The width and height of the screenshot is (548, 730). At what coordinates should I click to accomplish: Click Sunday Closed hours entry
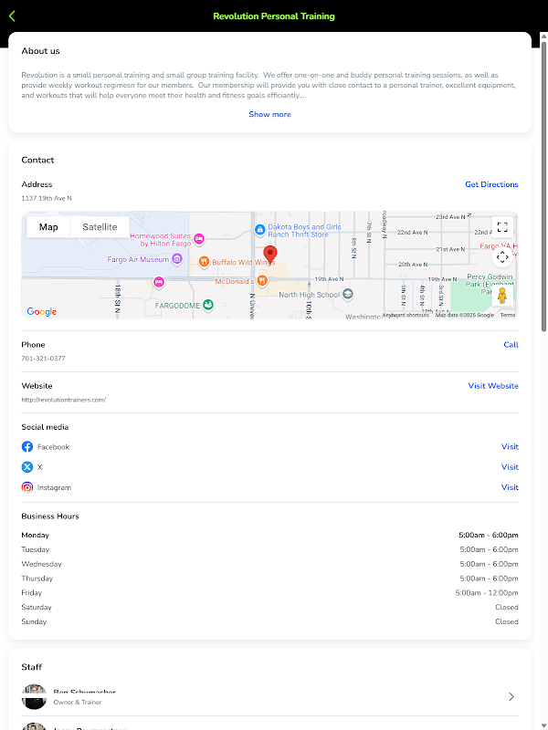[507, 622]
